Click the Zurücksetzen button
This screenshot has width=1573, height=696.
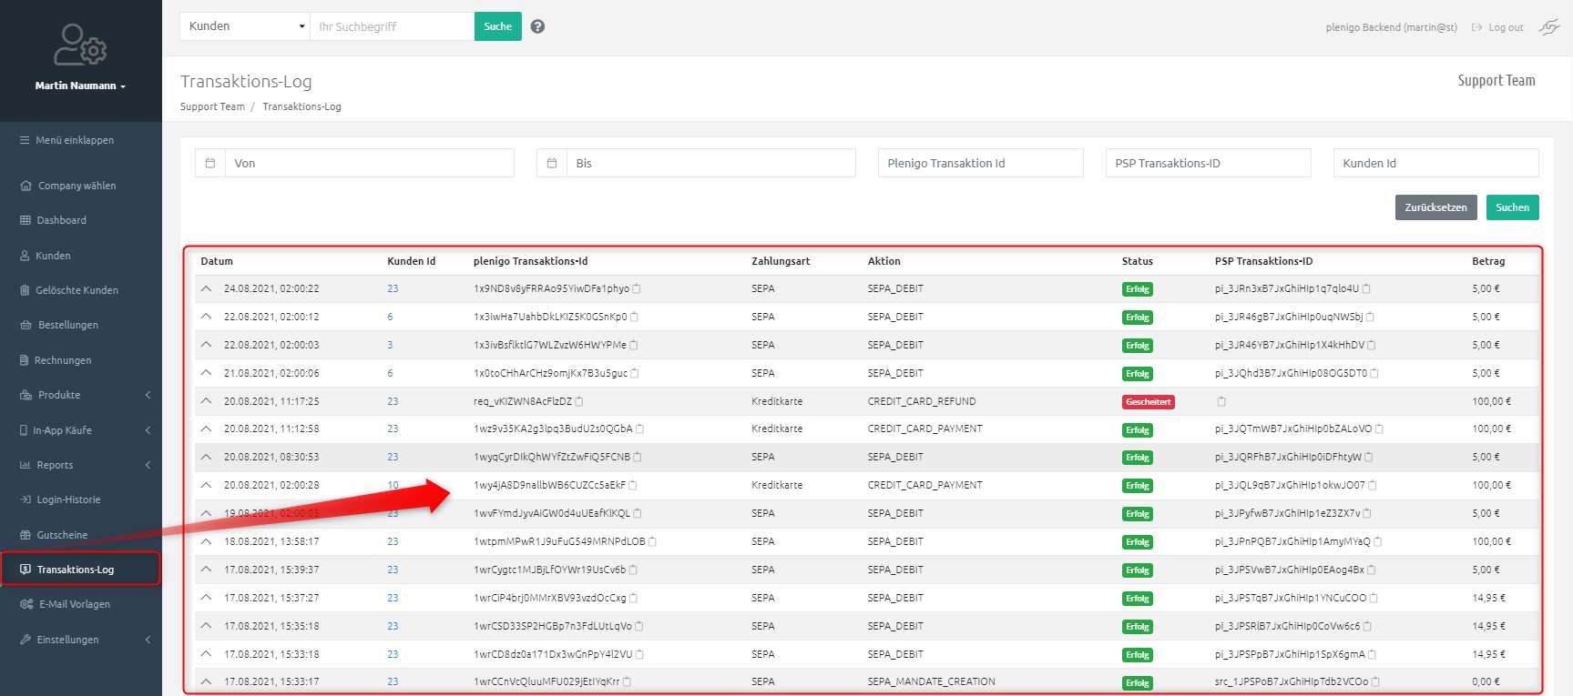click(1435, 207)
